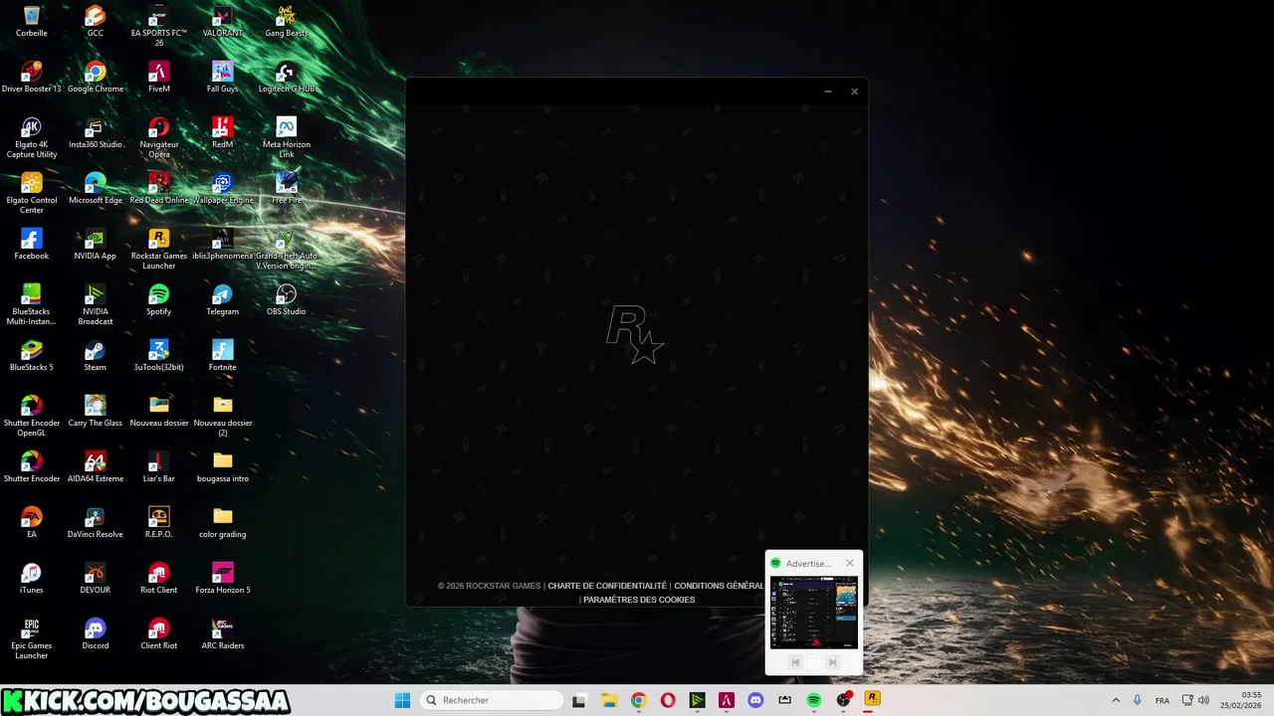Open Free Fire desktop shortcut
This screenshot has width=1274, height=716.
click(x=287, y=188)
